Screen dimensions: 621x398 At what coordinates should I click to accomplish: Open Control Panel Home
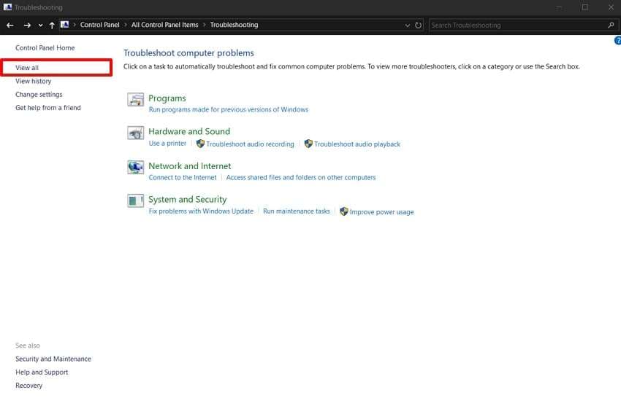45,48
